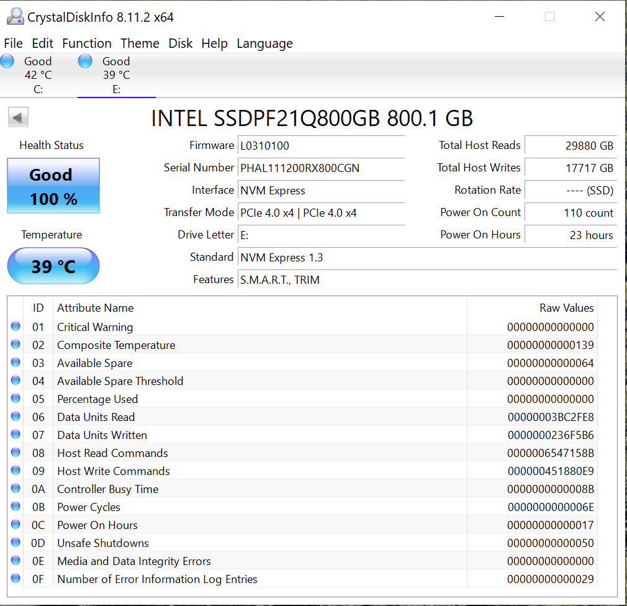Click the Raw Values column header

(x=566, y=308)
